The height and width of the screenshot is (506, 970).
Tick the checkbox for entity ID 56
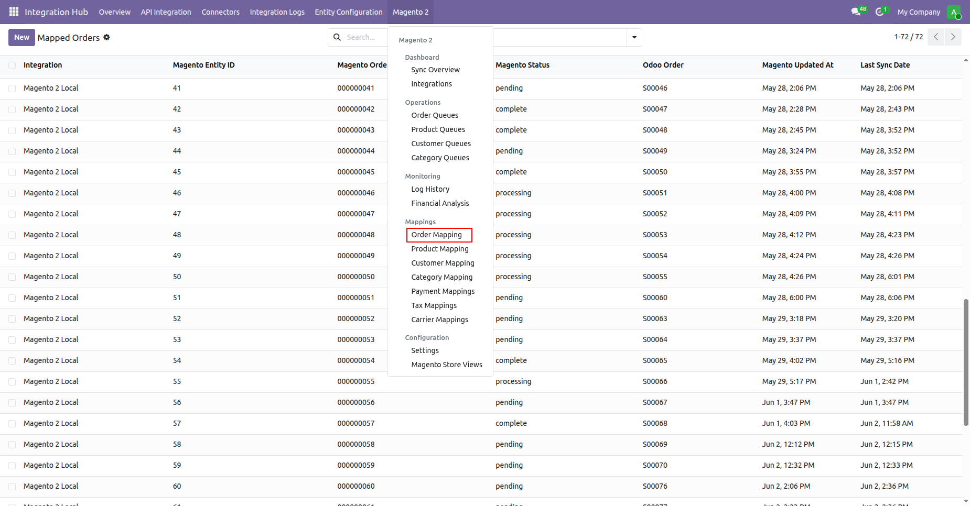pyautogui.click(x=12, y=403)
